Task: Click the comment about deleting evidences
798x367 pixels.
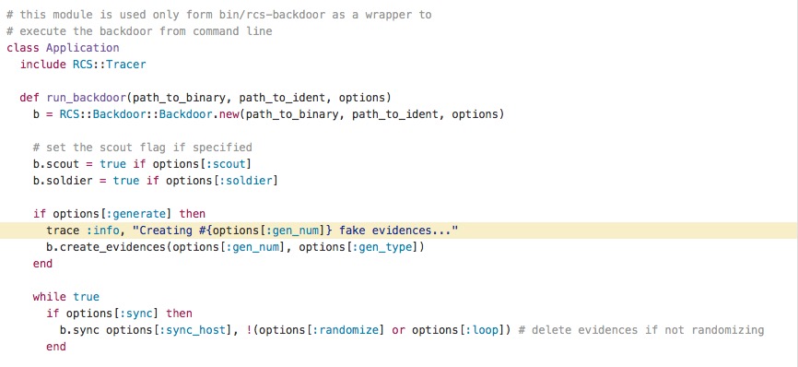Action: (641, 330)
